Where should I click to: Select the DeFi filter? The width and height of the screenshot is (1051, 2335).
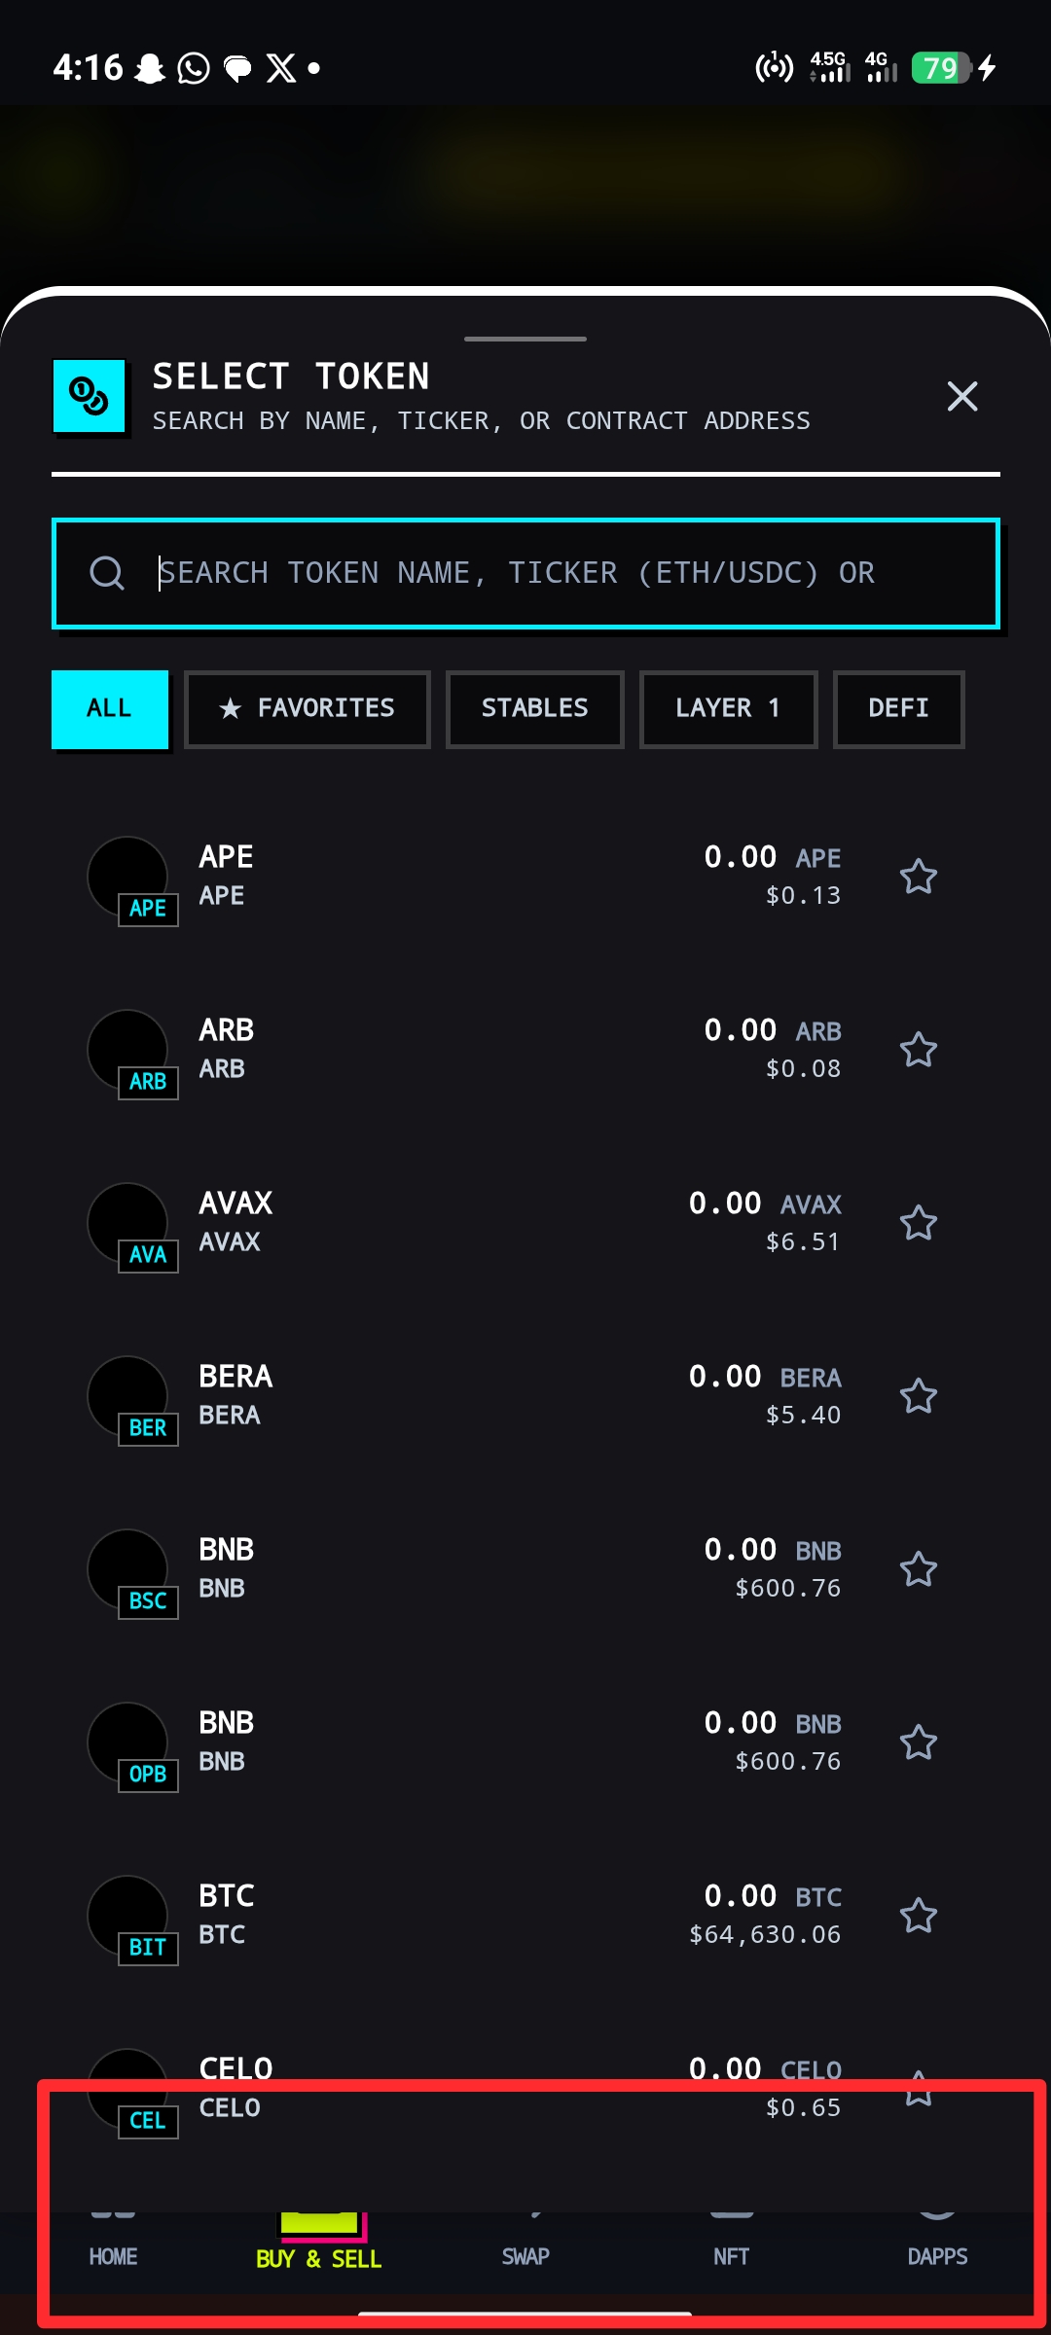(899, 709)
